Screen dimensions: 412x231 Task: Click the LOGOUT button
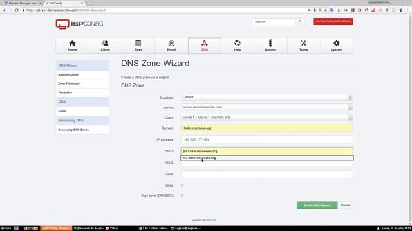pos(333,21)
